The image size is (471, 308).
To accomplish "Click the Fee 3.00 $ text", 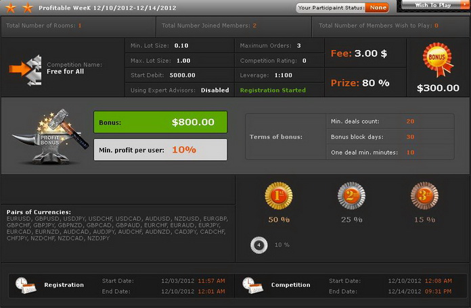I will click(x=359, y=53).
